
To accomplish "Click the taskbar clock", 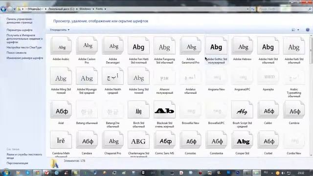I will [301, 173].
